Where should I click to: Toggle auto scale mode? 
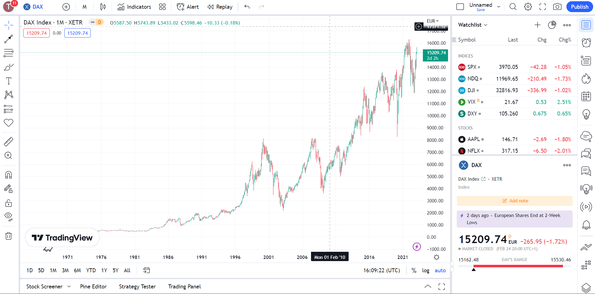tap(440, 270)
